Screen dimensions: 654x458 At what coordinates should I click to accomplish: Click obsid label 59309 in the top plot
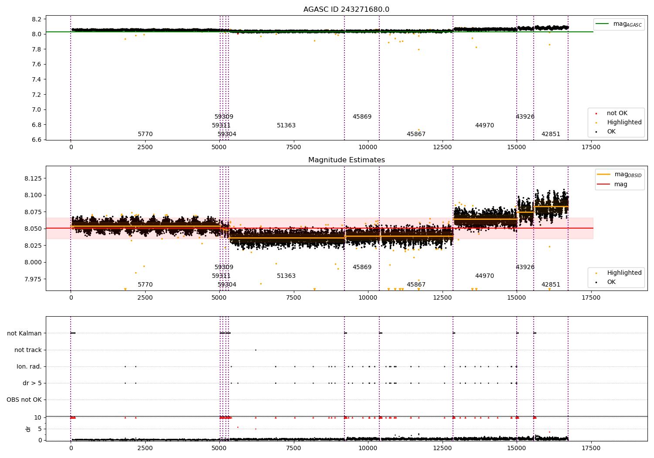coord(224,117)
